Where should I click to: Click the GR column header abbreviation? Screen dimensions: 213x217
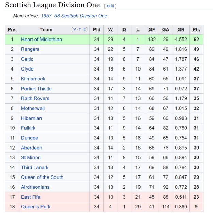pyautogui.click(x=181, y=30)
